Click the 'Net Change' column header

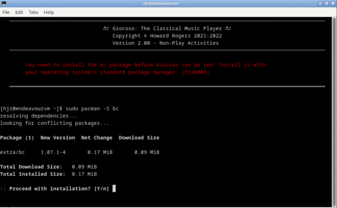(97, 138)
